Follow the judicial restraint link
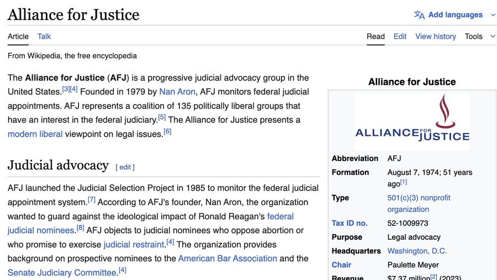This screenshot has width=497, height=280. pos(134,245)
